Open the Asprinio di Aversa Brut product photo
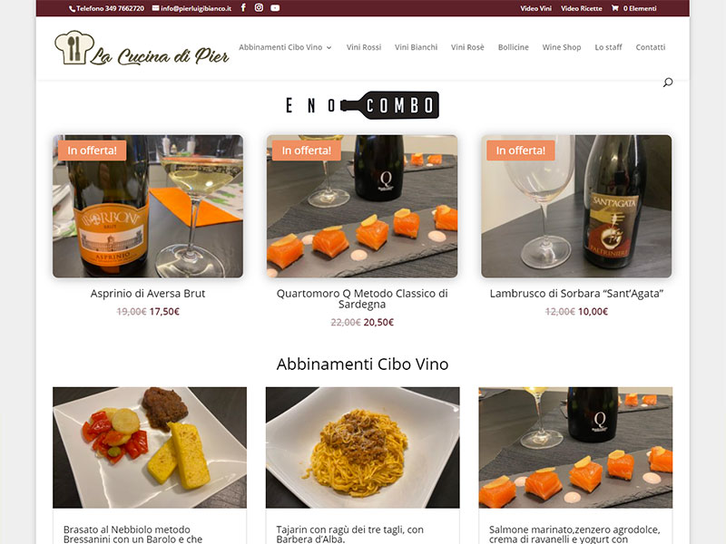The image size is (726, 544). coord(148,207)
